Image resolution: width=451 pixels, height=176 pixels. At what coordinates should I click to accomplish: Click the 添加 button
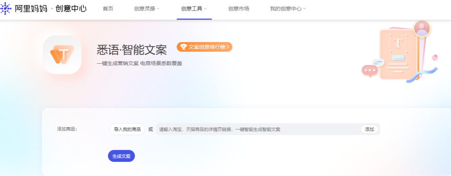click(370, 129)
